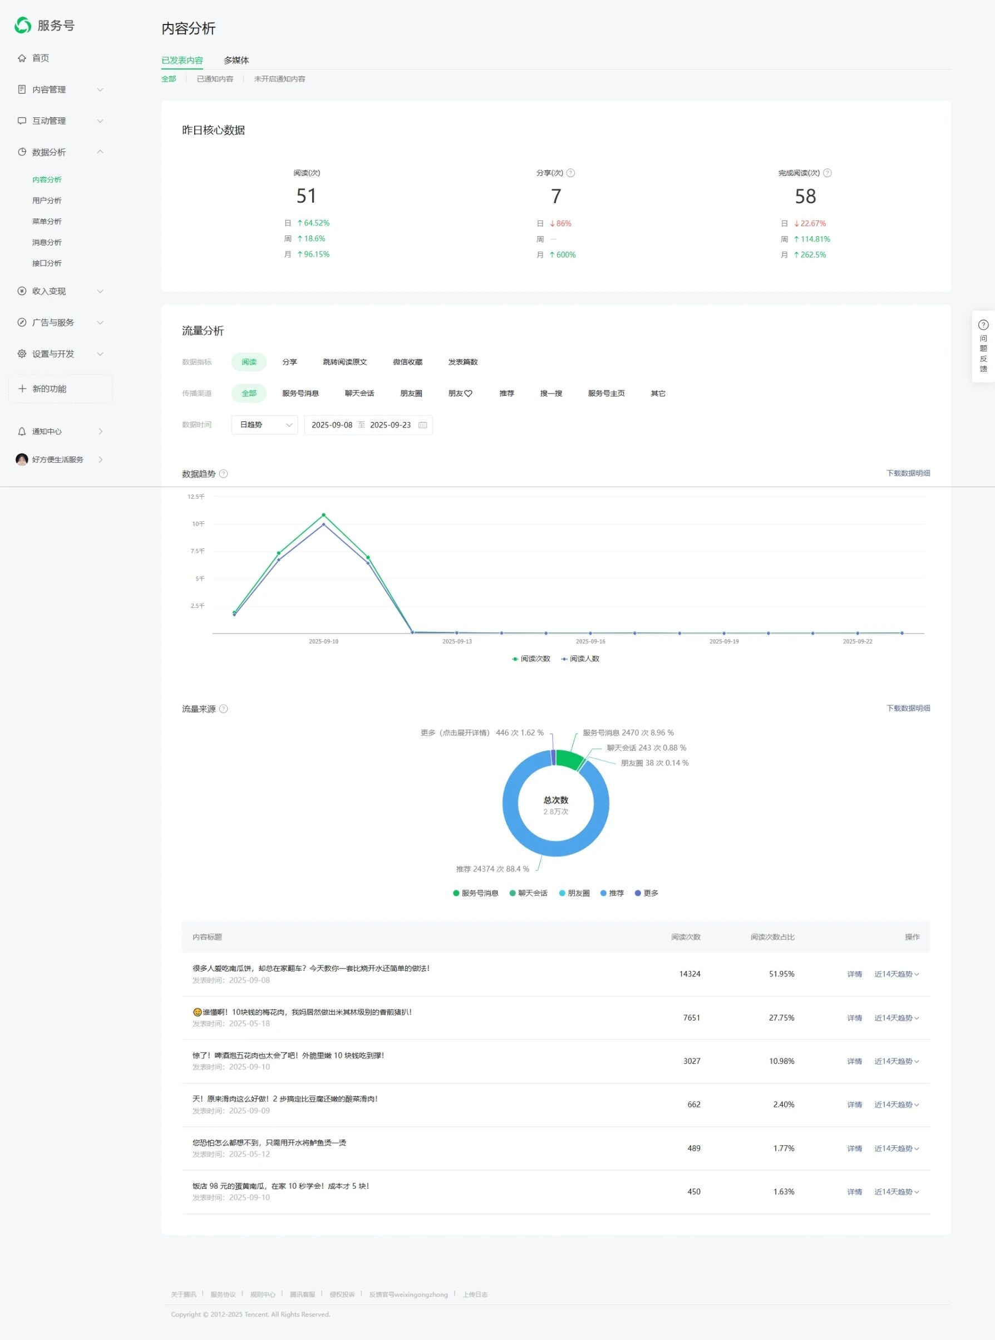Open 用户分析 in the sidebar

click(47, 200)
